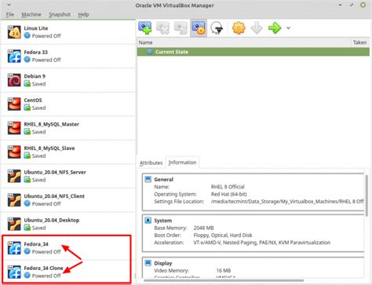Screen dimensions: 372x285
Task: Open the Machine menu
Action: pos(31,14)
